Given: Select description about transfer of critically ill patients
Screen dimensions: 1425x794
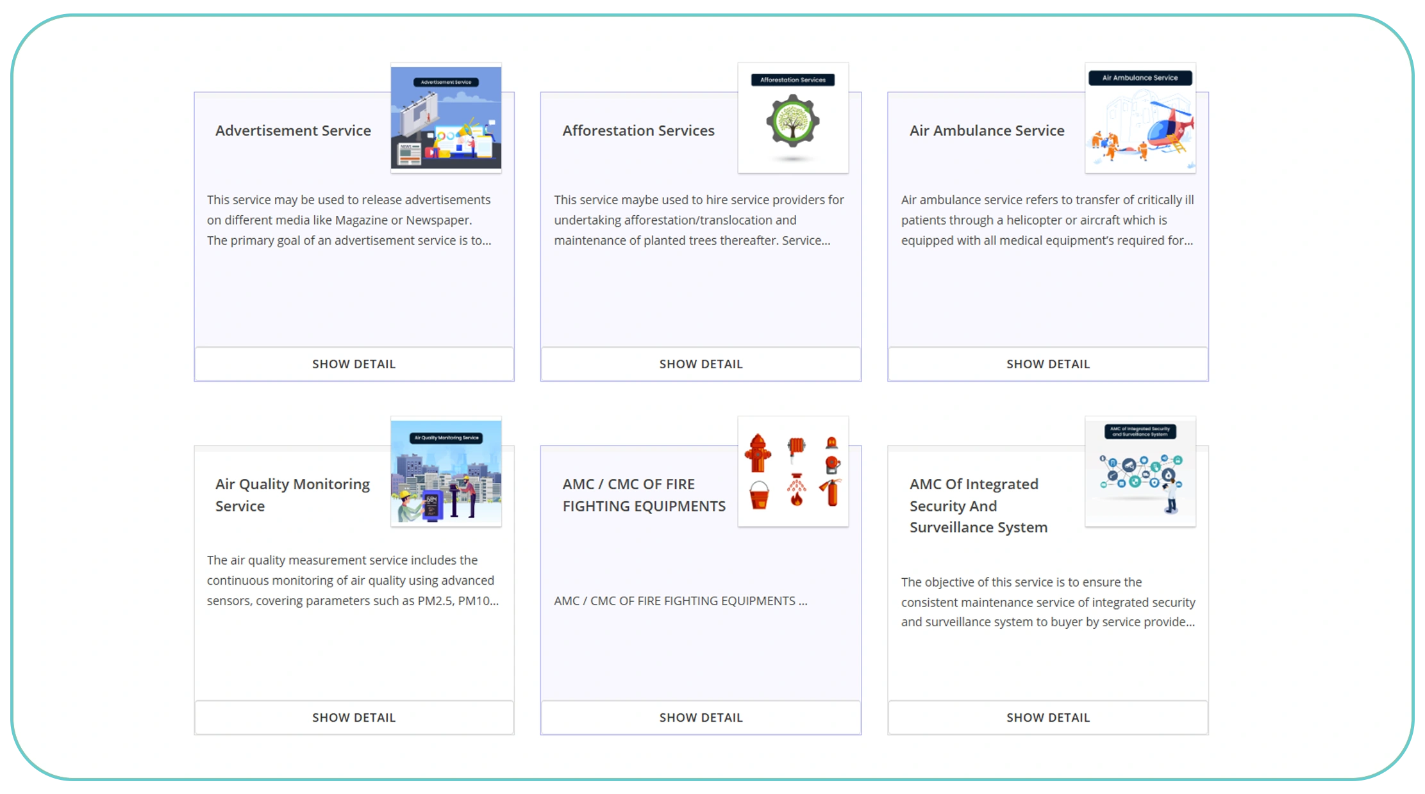Looking at the screenshot, I should (x=1047, y=220).
